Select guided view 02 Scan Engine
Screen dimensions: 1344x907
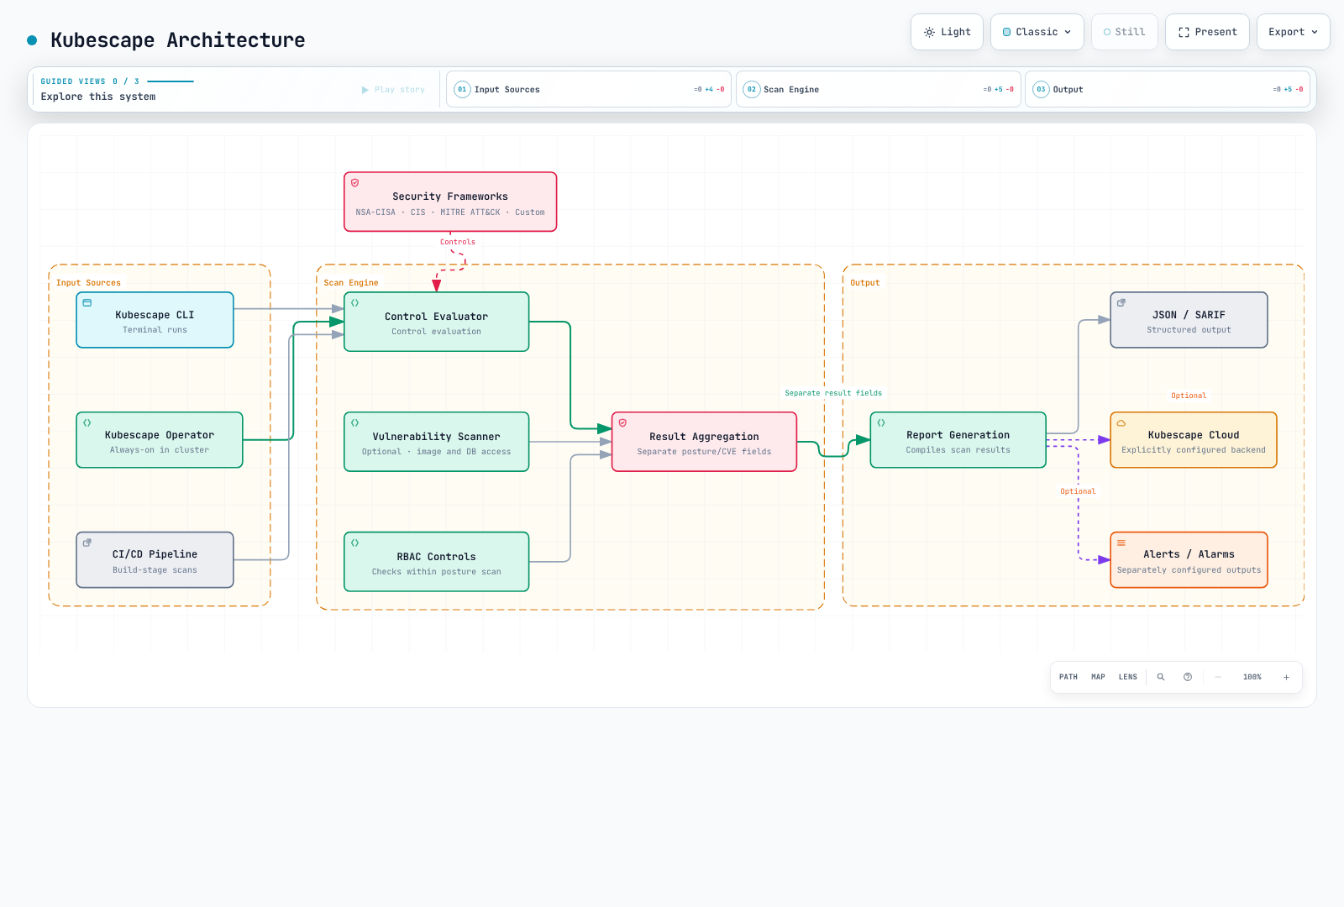tap(878, 89)
